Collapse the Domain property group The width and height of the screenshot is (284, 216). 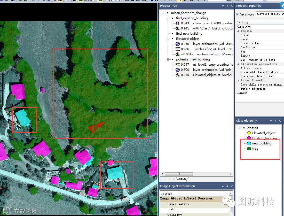pyautogui.click(x=238, y=31)
